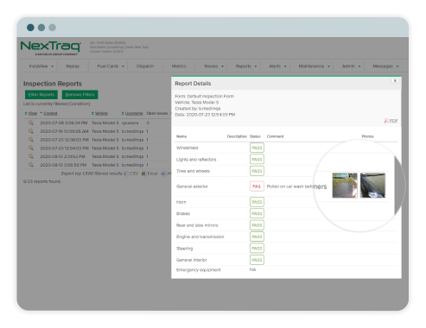Select the 'qa.woers' username cell
The height and width of the screenshot is (328, 426).
tap(130, 123)
